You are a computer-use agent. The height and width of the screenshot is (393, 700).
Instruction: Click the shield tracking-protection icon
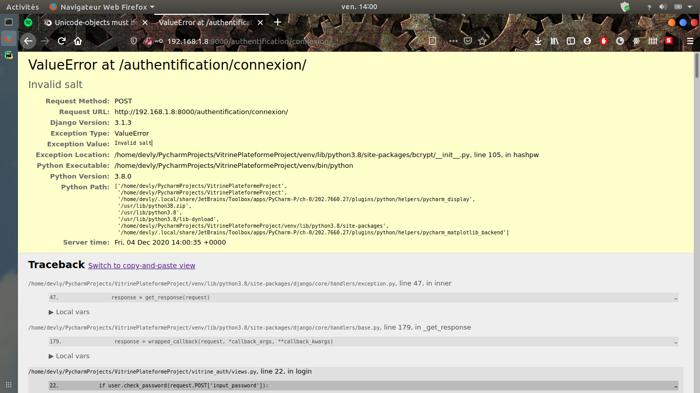(133, 41)
